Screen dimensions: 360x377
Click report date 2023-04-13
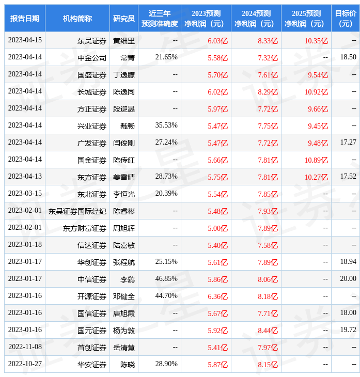point(25,177)
